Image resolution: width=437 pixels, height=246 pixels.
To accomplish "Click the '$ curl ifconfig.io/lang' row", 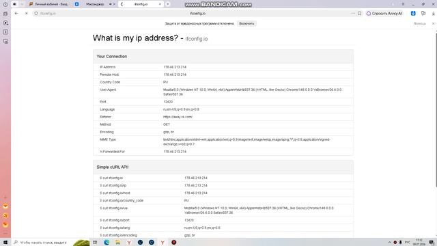I will coord(223,228).
